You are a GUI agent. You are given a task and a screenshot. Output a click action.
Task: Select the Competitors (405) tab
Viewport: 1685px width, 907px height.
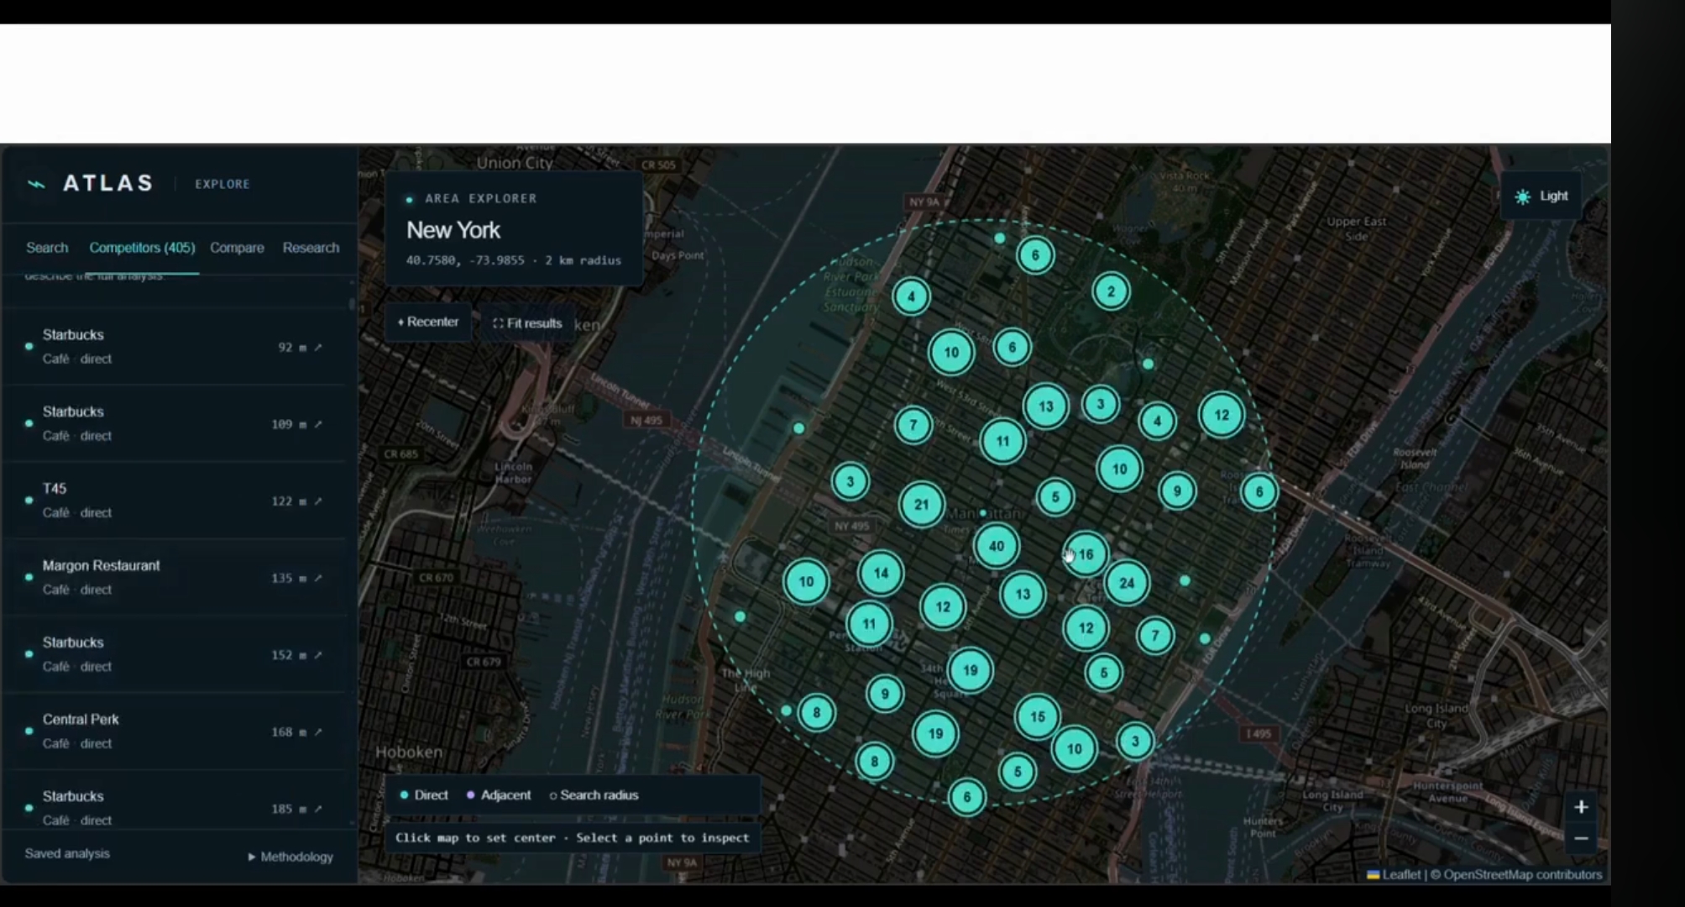point(142,248)
